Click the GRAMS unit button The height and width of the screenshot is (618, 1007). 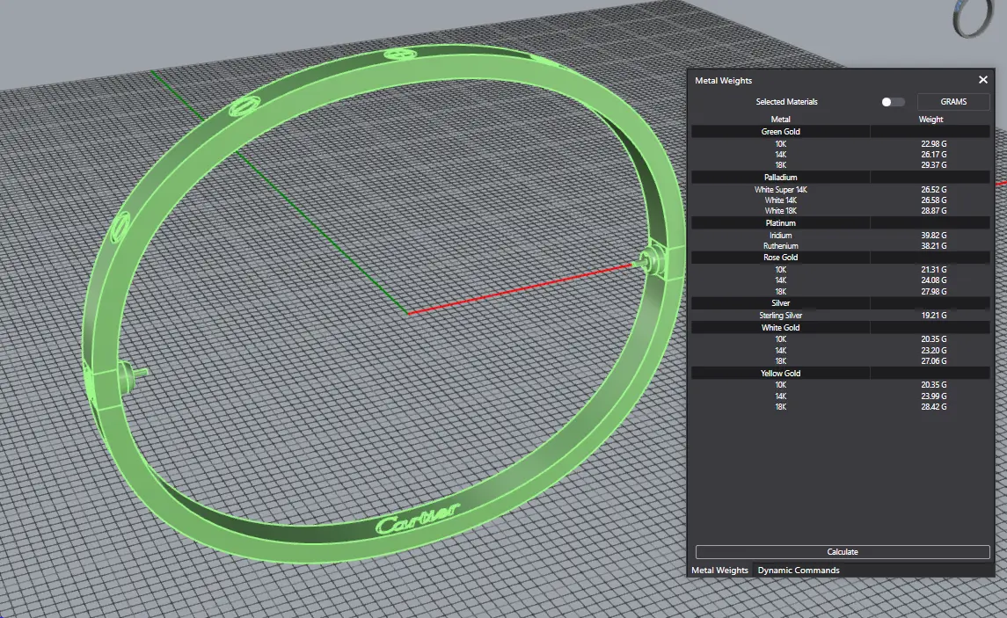tap(953, 102)
